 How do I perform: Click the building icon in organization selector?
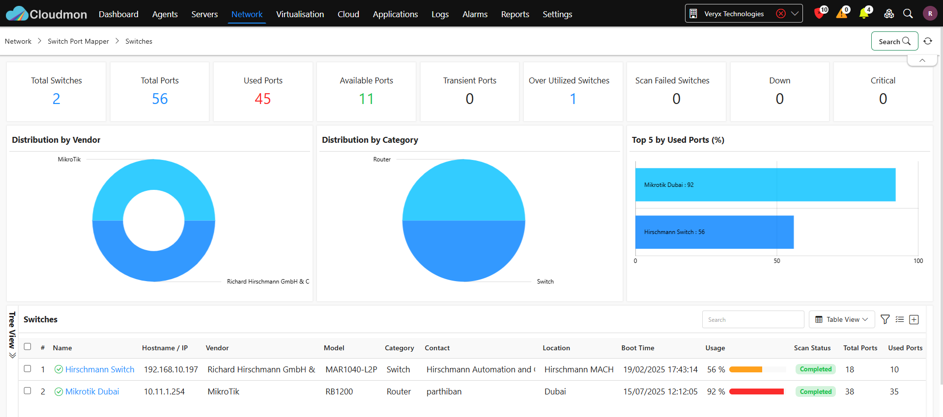693,14
